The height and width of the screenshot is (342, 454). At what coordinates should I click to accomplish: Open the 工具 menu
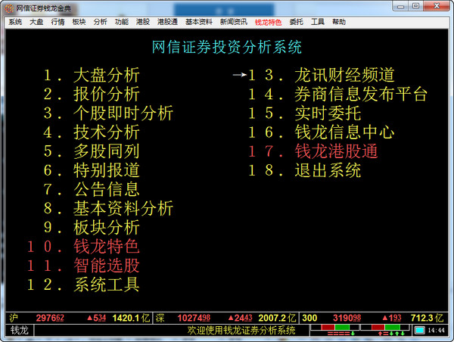click(x=318, y=22)
